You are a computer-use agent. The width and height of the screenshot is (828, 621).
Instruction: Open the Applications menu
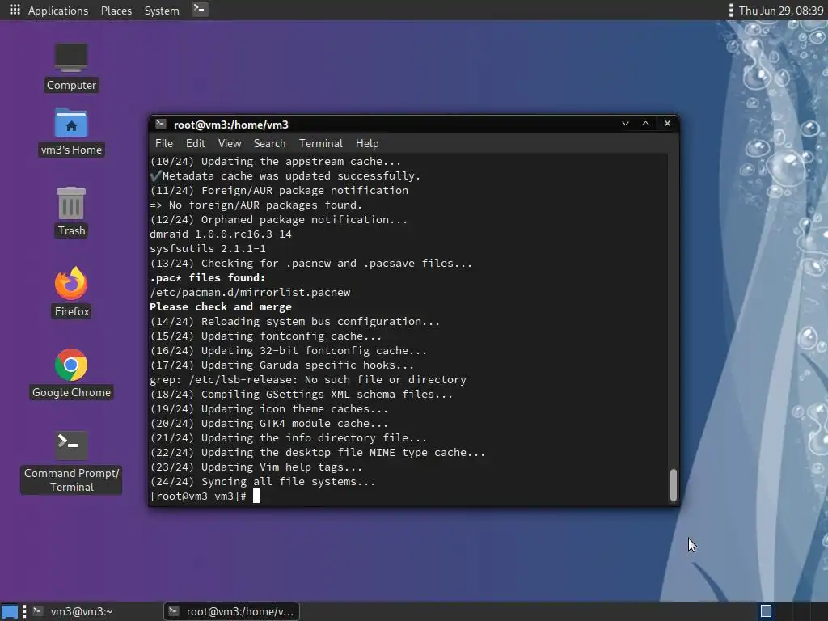coord(58,11)
